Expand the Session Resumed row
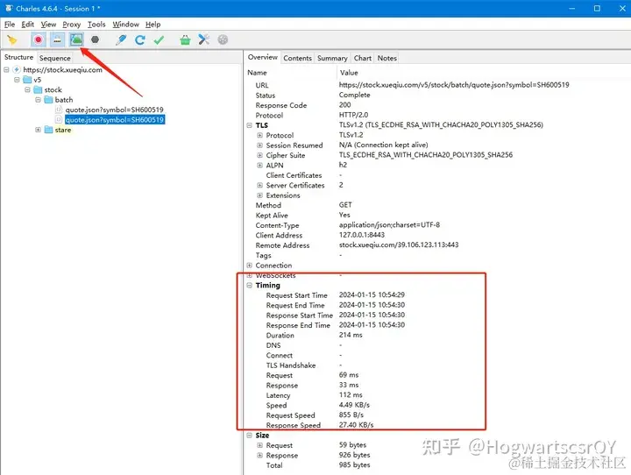Screen dimensions: 631x475 [x=260, y=145]
